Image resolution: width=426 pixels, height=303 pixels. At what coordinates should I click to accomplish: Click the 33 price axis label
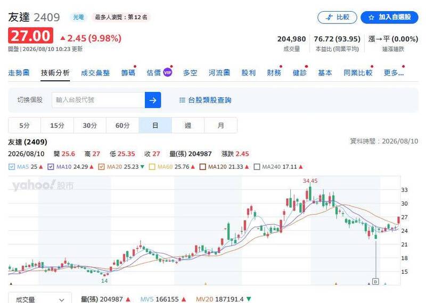pos(404,190)
